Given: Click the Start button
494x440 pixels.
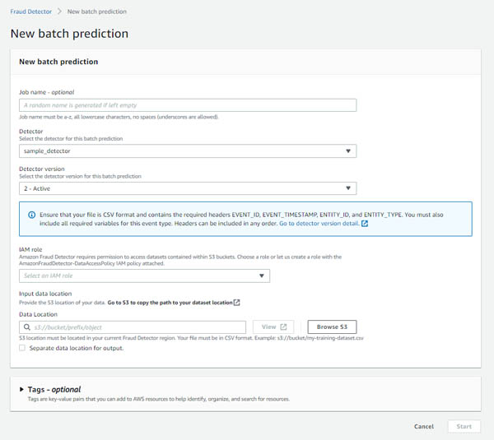Looking at the screenshot, I should [464, 427].
